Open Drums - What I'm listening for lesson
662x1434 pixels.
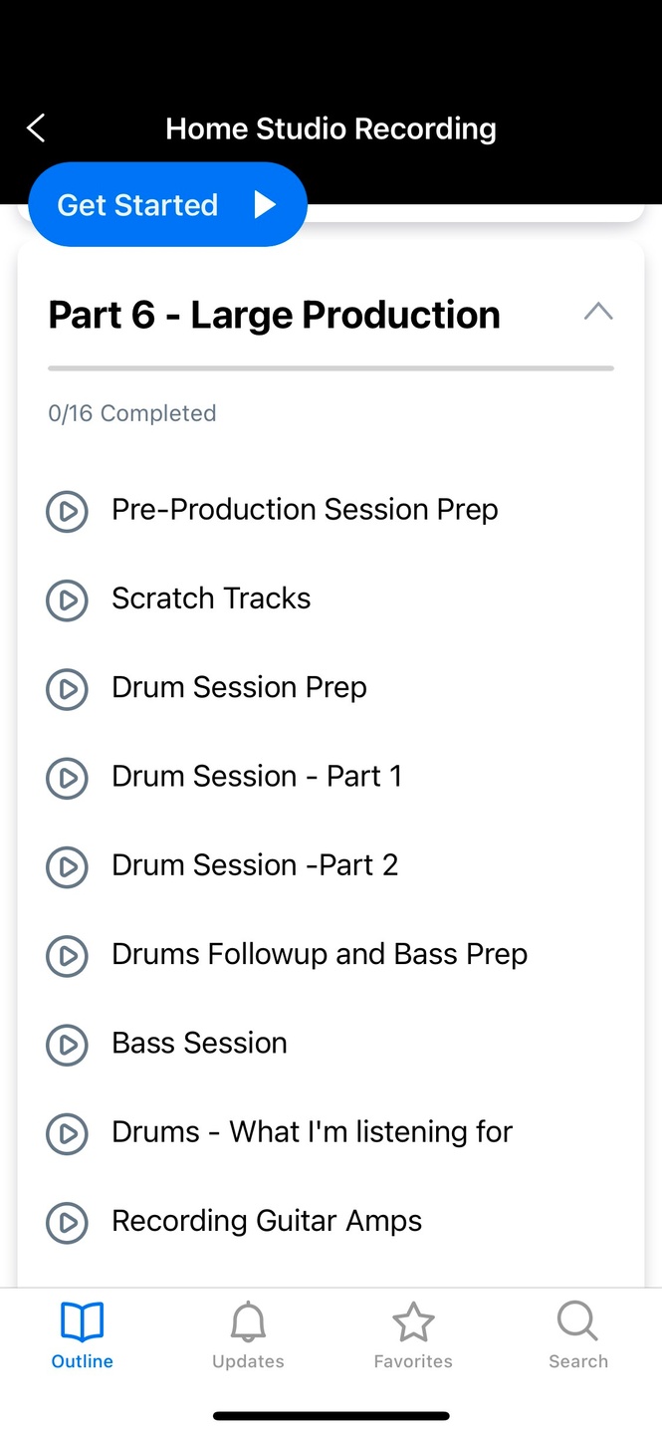coord(312,1132)
